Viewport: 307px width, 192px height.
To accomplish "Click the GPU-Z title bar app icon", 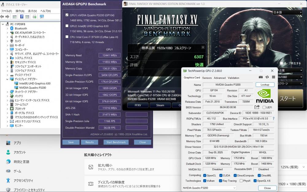I will pos(185,71).
